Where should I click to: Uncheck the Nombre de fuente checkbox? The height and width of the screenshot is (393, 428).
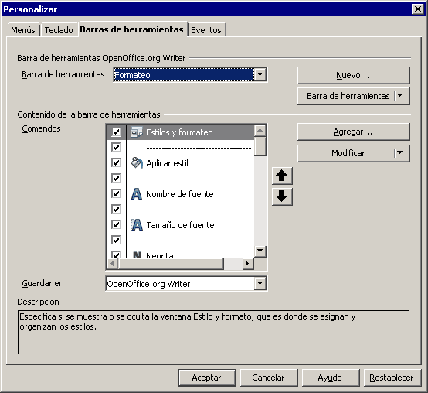pyautogui.click(x=116, y=193)
